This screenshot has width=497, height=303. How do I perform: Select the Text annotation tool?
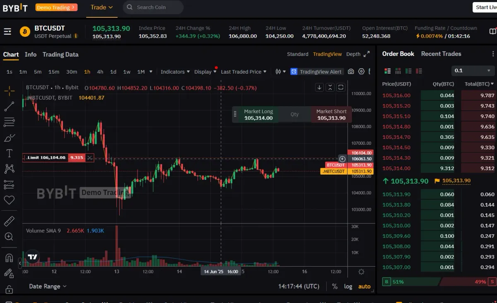[9, 153]
